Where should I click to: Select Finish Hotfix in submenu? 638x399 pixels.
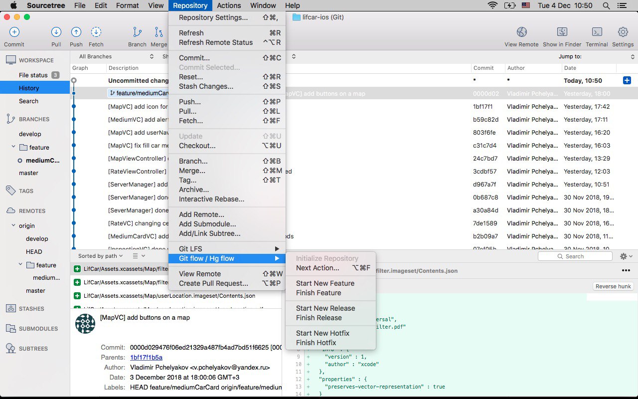[x=330, y=343]
